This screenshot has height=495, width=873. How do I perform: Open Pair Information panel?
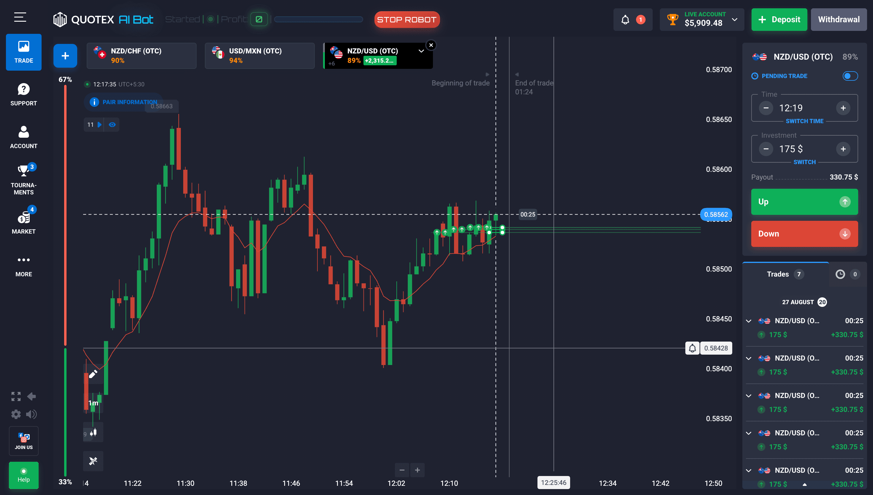[124, 102]
